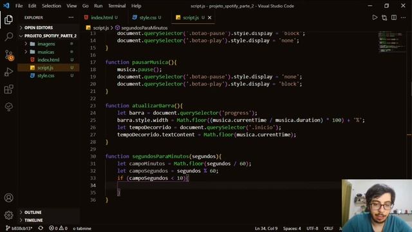Open the Explorer view in activity bar
This screenshot has width=412, height=232.
coord(8,20)
